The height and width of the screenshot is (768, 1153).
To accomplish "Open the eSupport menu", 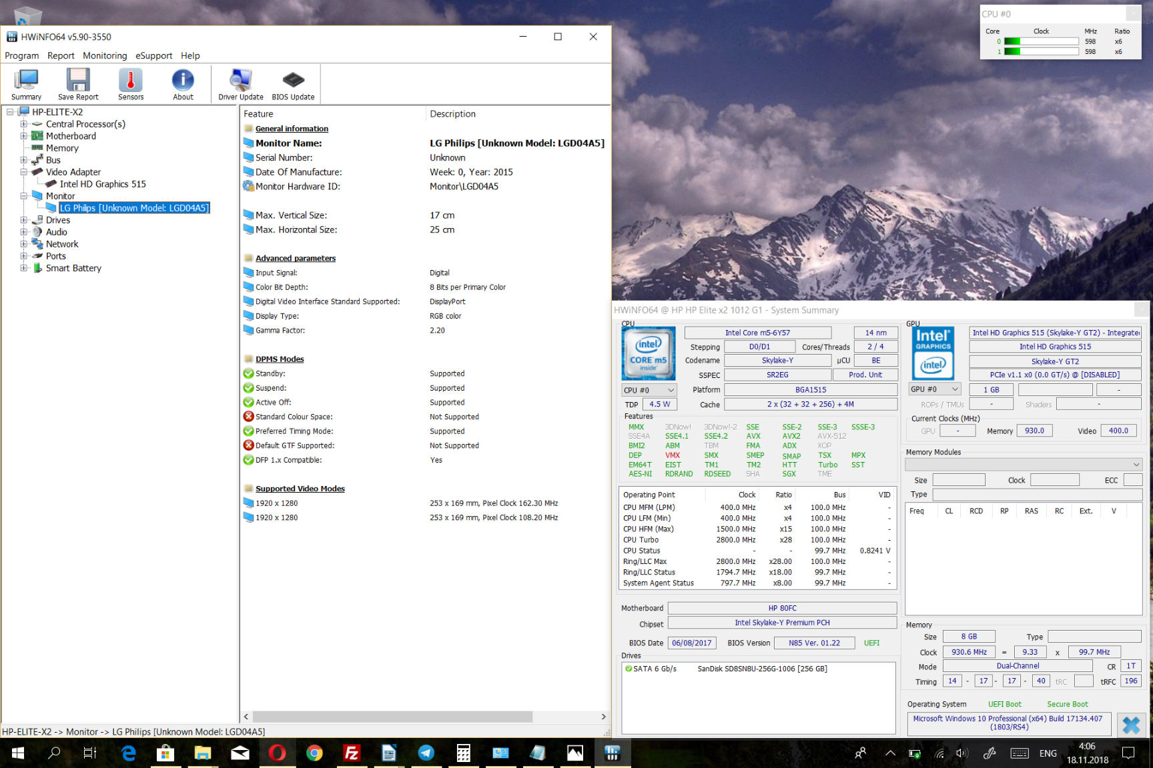I will point(153,55).
